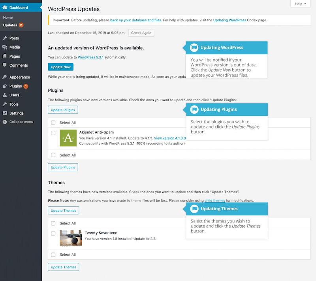Click the Plugins plug icon
The width and height of the screenshot is (316, 281).
pyautogui.click(x=5, y=86)
